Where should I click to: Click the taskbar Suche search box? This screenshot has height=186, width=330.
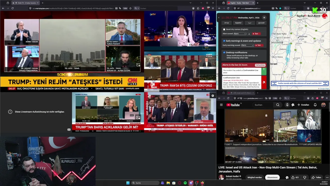coord(145,183)
